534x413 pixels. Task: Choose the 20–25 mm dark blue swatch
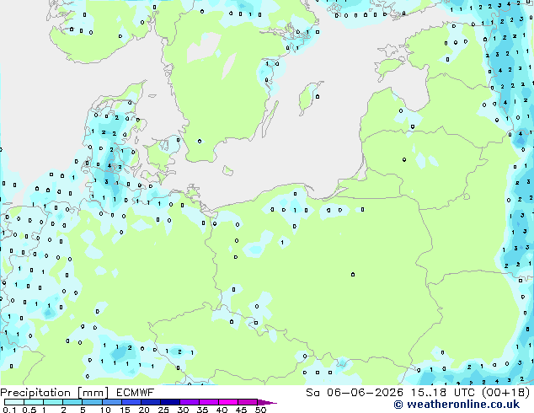click(151, 402)
